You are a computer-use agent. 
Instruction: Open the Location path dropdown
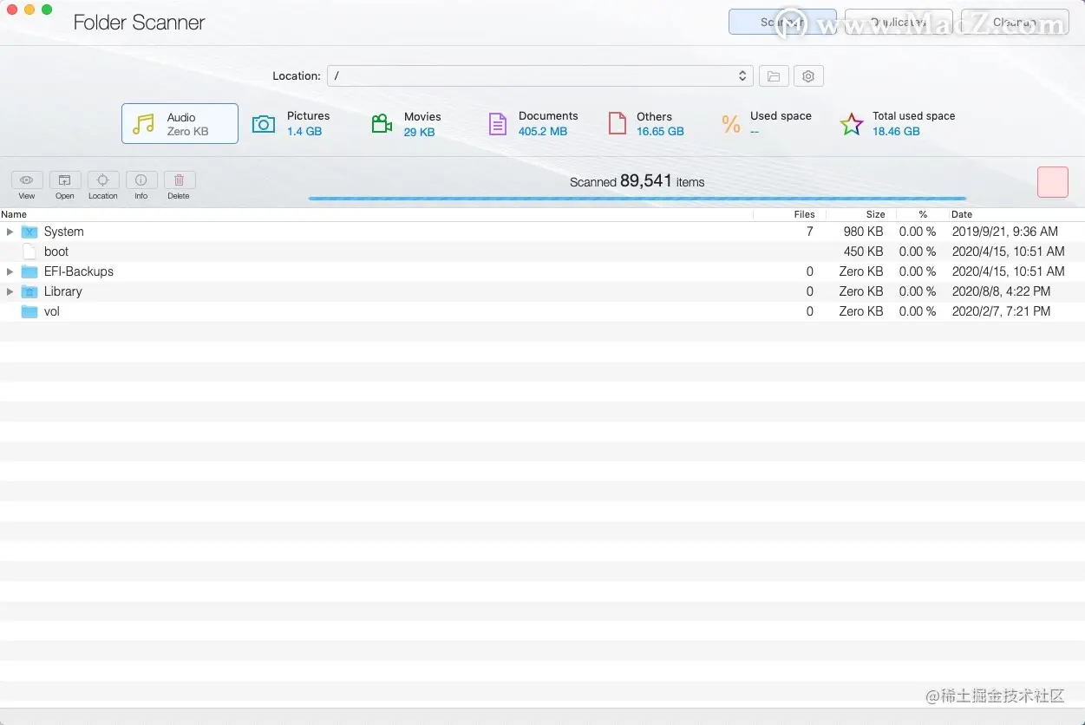tap(742, 76)
